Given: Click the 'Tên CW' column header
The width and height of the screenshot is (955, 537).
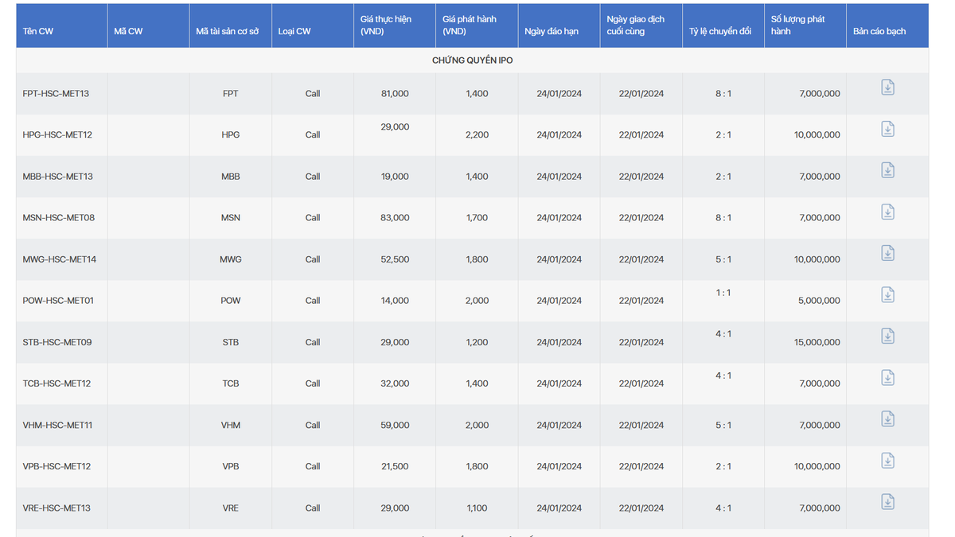Looking at the screenshot, I should point(38,32).
